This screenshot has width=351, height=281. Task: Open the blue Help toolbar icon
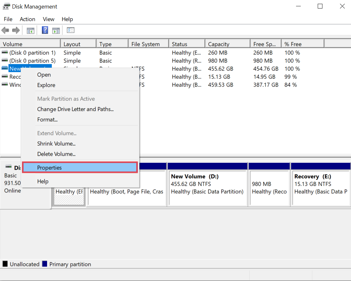[x=45, y=30]
